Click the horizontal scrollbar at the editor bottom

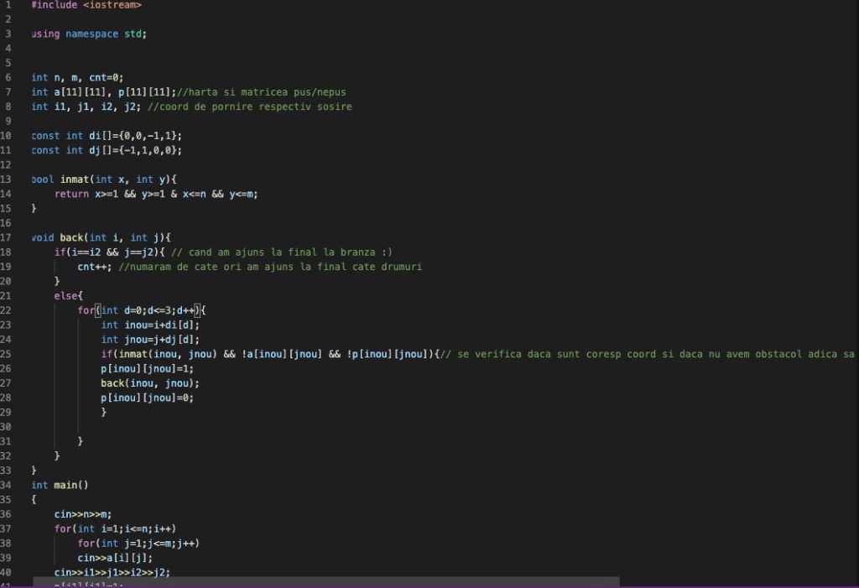click(326, 581)
